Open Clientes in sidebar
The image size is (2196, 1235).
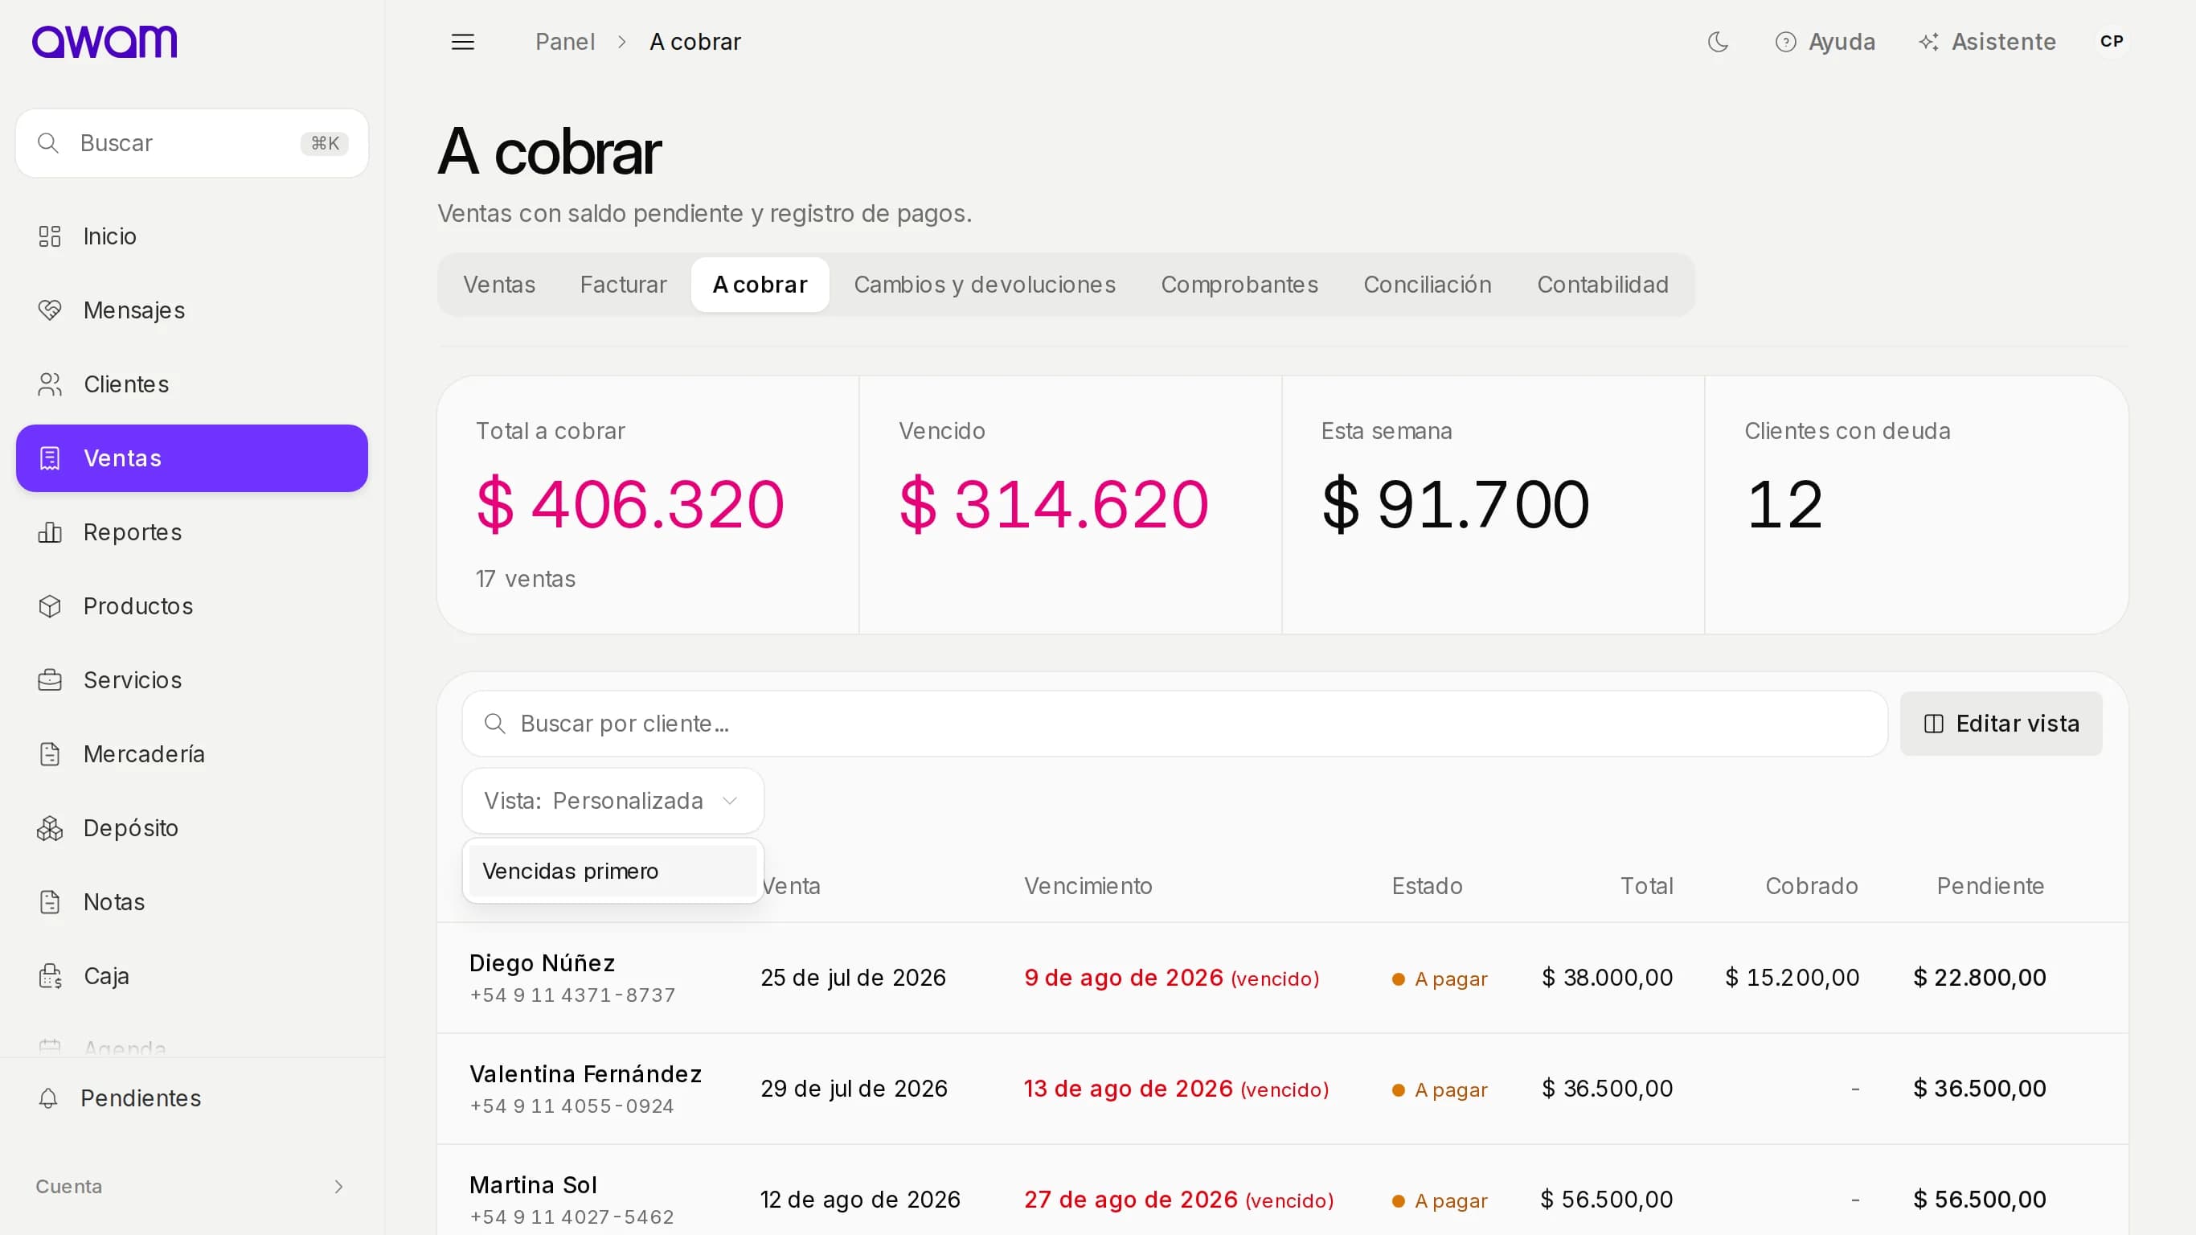coord(192,384)
